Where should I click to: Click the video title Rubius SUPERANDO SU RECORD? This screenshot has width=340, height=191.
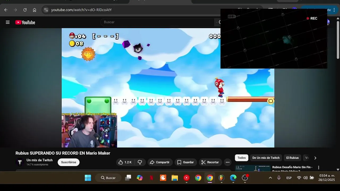pos(63,153)
